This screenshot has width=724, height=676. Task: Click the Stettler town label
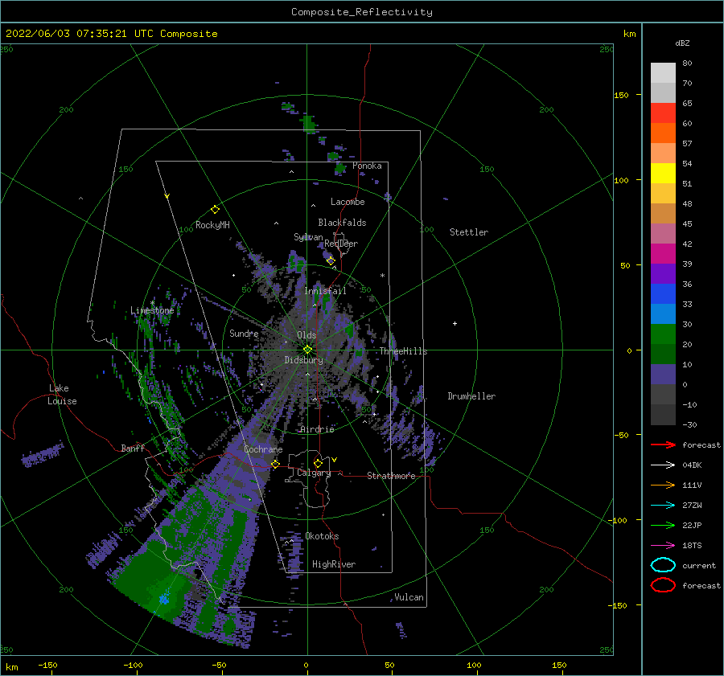click(469, 232)
